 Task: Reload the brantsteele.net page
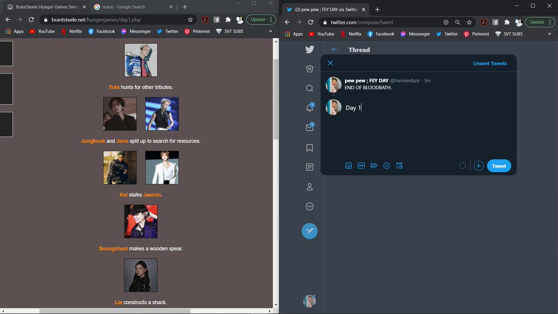pyautogui.click(x=32, y=20)
